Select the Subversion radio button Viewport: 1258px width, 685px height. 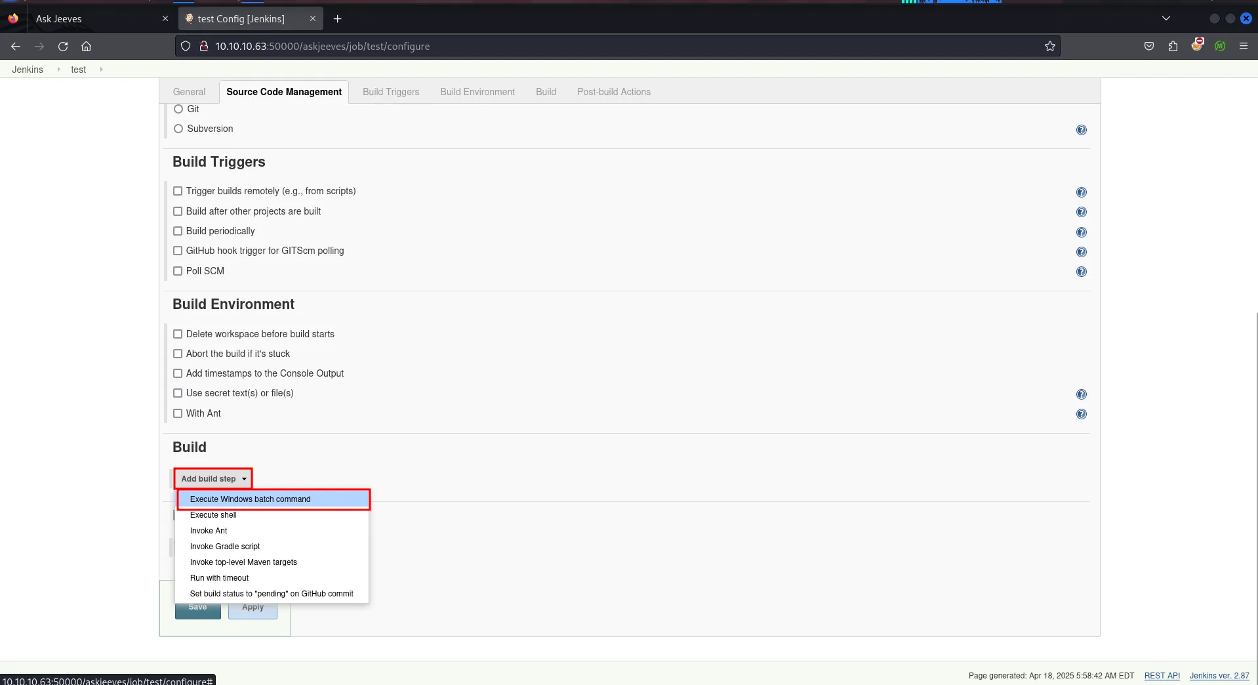(178, 129)
